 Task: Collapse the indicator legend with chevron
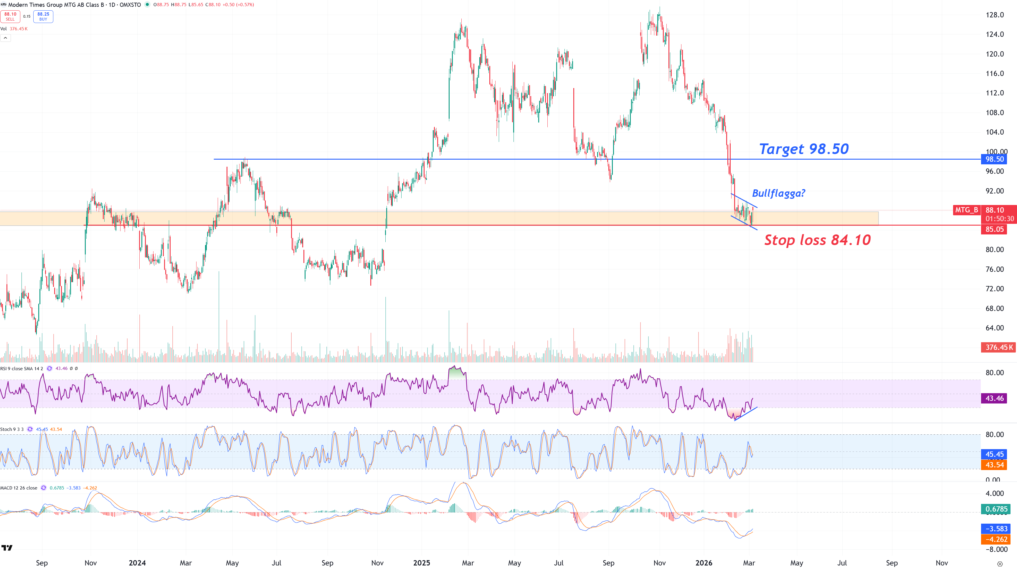click(6, 38)
